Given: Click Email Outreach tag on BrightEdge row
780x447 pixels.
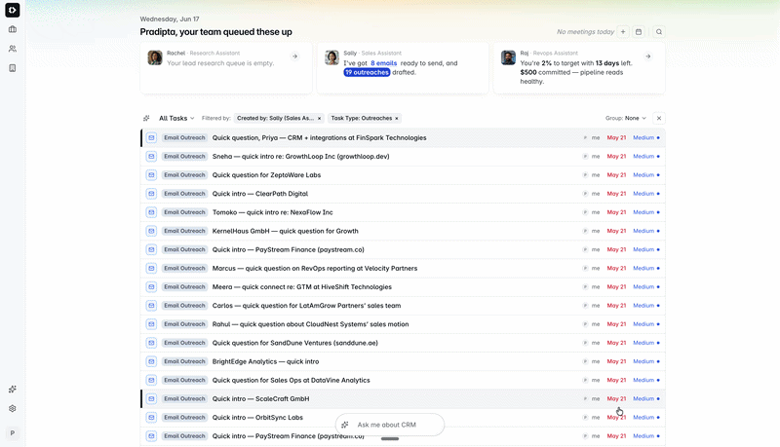Looking at the screenshot, I should point(184,361).
